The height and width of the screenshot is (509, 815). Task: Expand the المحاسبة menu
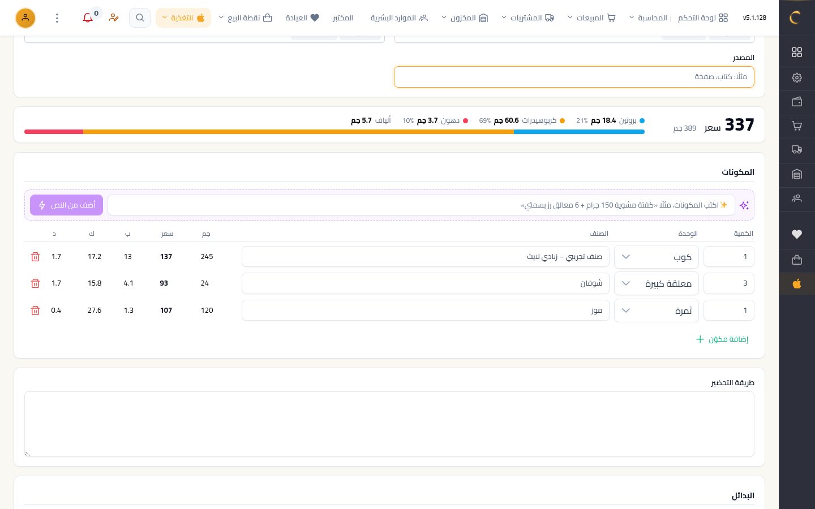[648, 18]
